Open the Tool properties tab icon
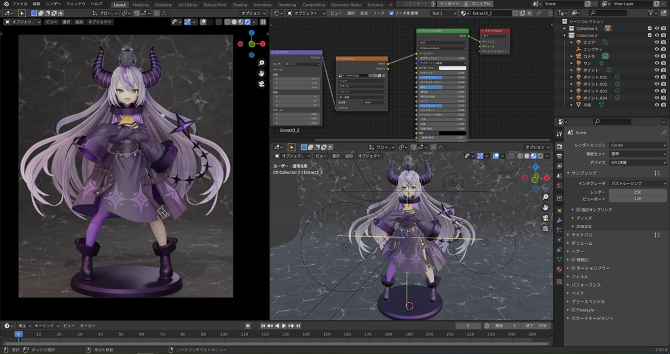Viewport: 670px width, 354px height. click(559, 134)
